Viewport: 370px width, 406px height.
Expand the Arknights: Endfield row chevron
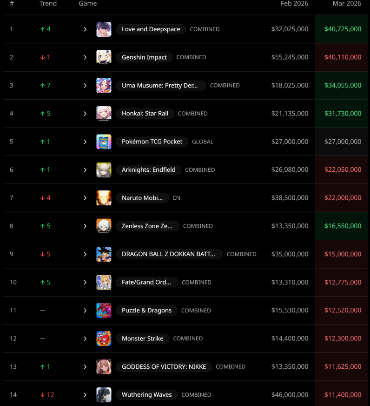pos(85,170)
